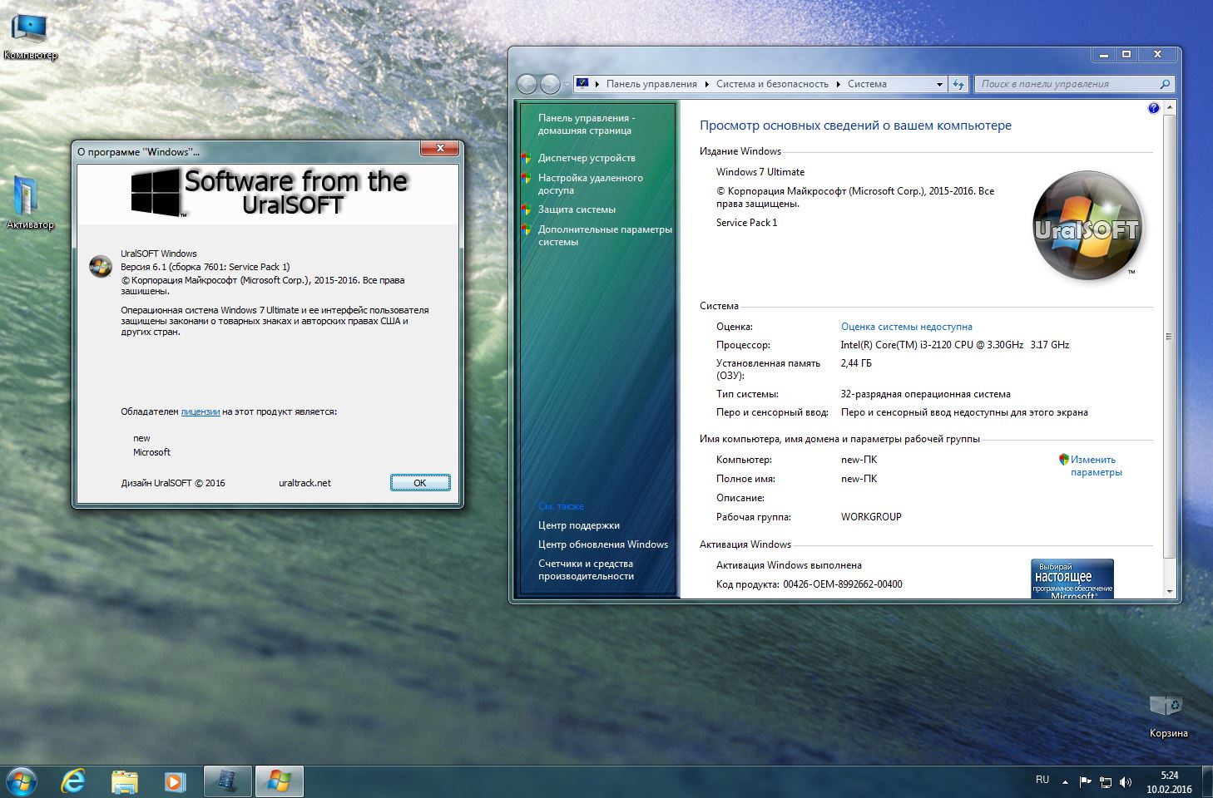Viewport: 1213px width, 798px height.
Task: Click the shield icon beside Изменить параметры
Action: tap(1063, 459)
